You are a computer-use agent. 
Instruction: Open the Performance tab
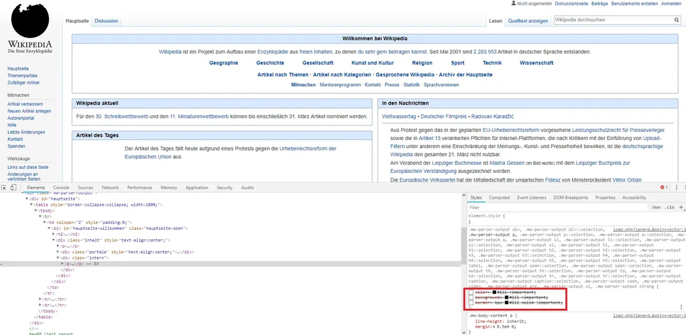tap(139, 188)
